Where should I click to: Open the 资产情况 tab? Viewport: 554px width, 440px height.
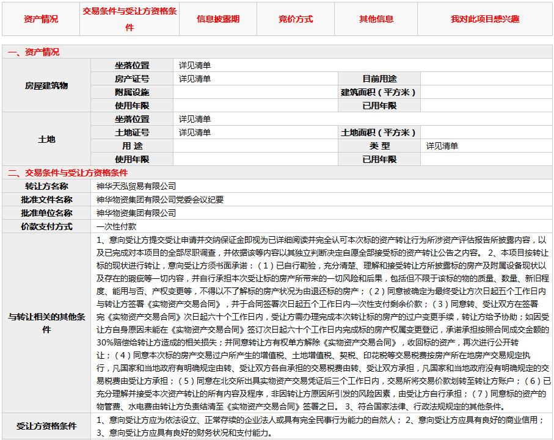41,19
